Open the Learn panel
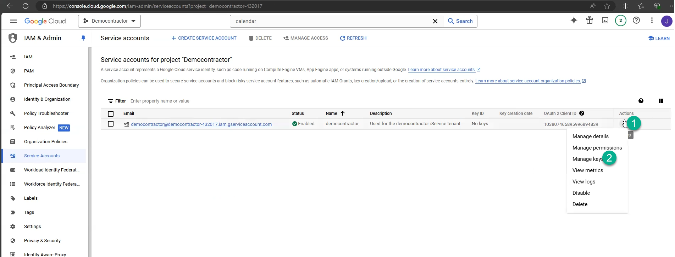Screen dimensions: 675x257 (659, 38)
